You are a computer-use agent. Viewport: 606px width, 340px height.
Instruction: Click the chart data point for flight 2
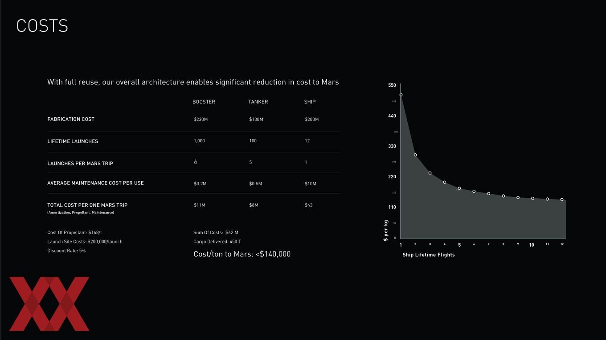(x=415, y=155)
